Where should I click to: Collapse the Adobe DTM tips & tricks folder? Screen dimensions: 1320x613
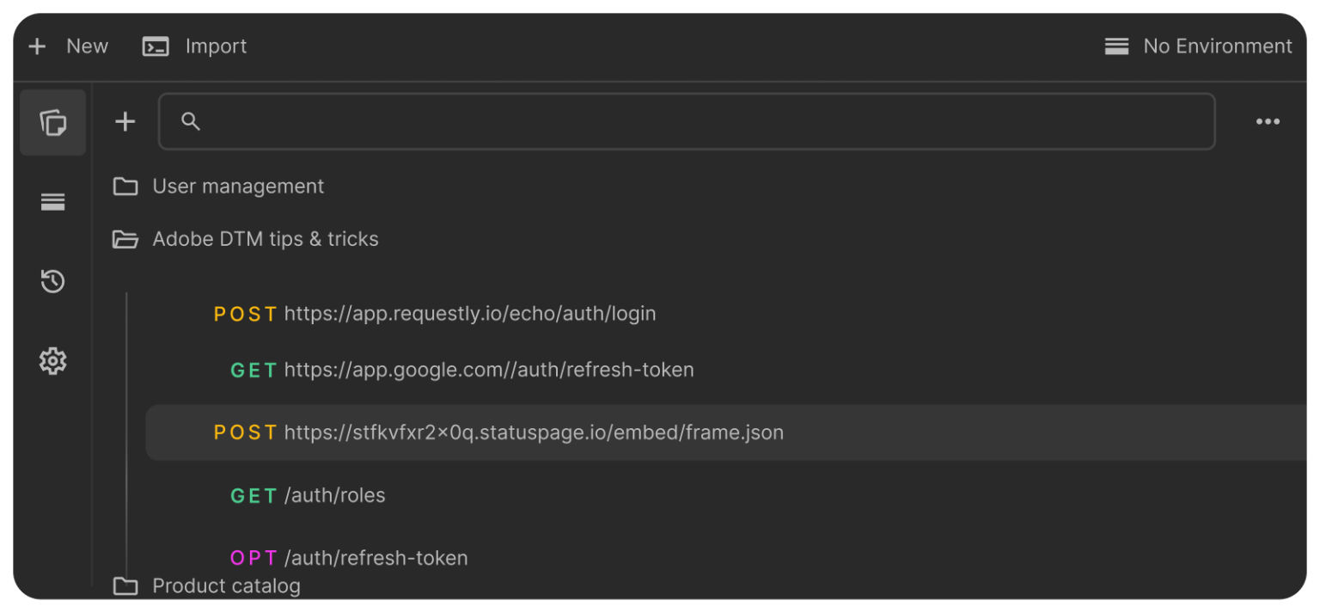(266, 239)
